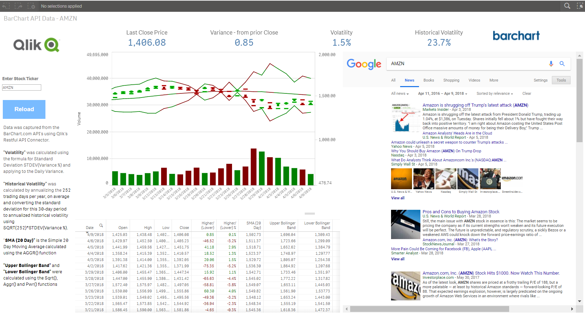Open the selections tool icon

point(580,6)
